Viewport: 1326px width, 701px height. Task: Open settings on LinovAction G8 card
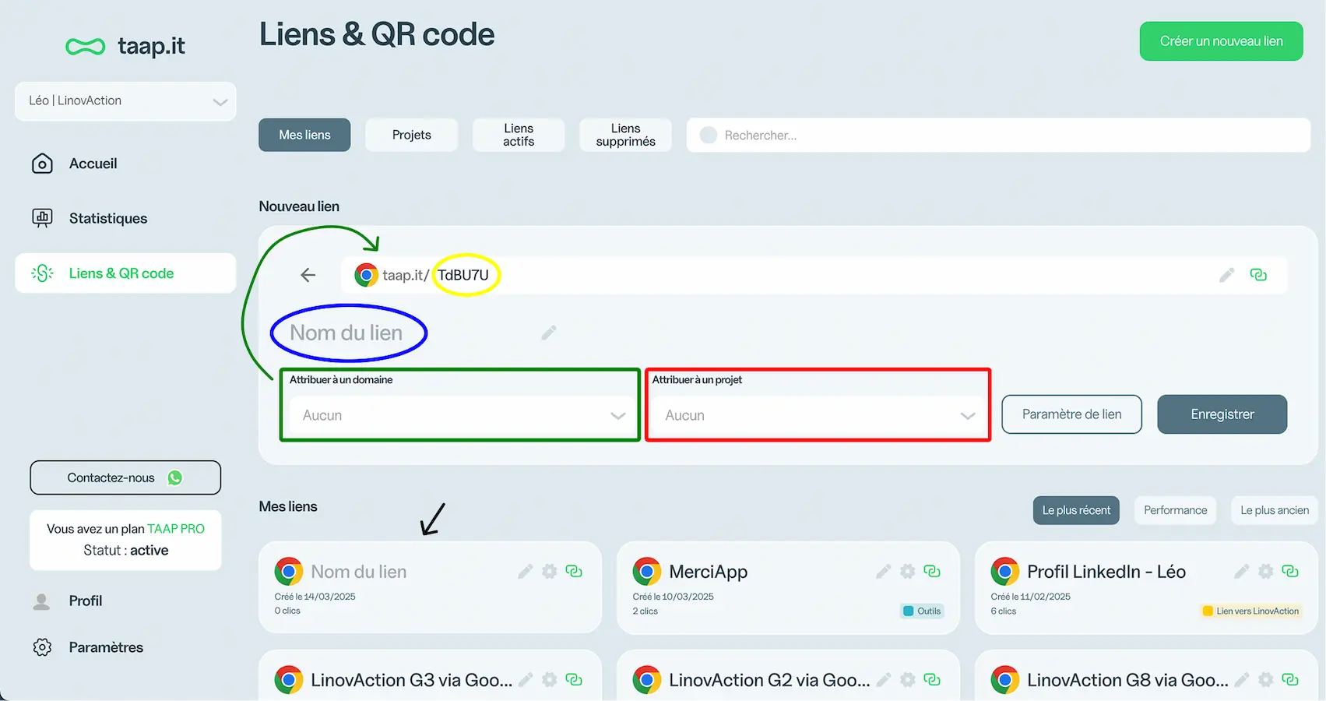click(x=1266, y=680)
